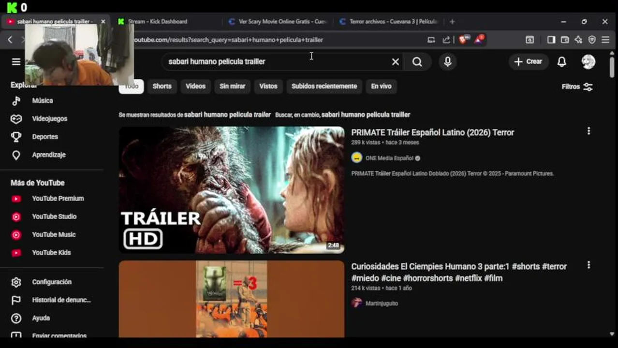Open PRIMATE Tráiler Español Latino title

pyautogui.click(x=432, y=132)
